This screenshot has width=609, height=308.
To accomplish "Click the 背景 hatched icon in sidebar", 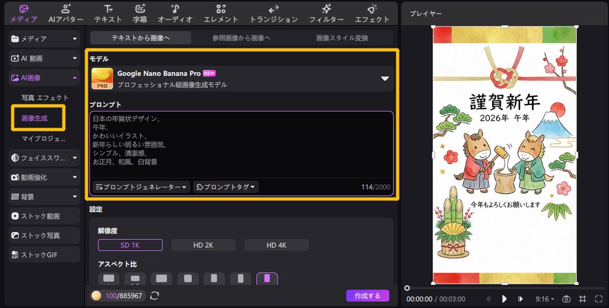I will (x=15, y=197).
